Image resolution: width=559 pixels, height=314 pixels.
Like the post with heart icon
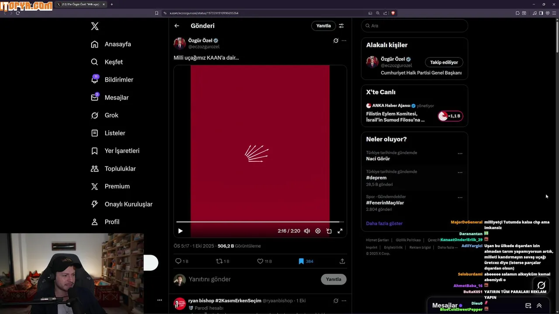coord(260,261)
